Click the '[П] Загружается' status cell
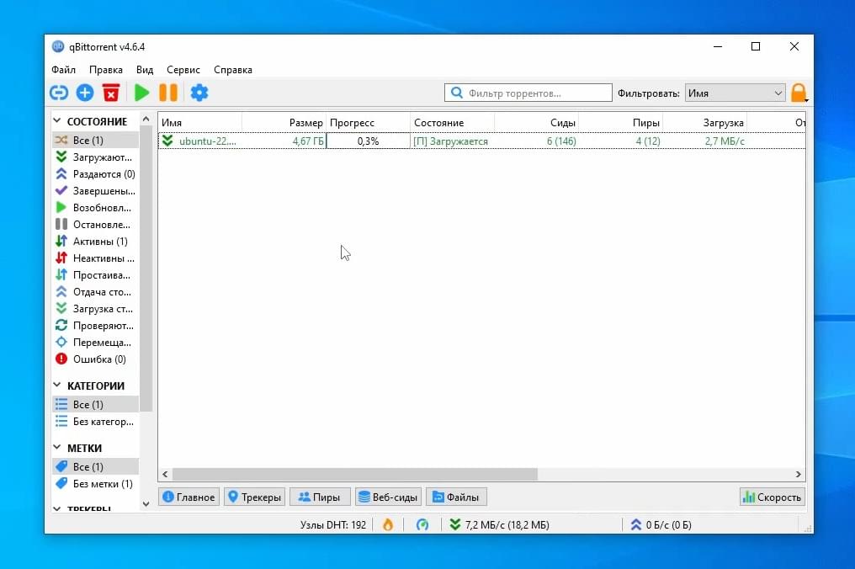Screen dimensions: 855x569 click(x=451, y=141)
